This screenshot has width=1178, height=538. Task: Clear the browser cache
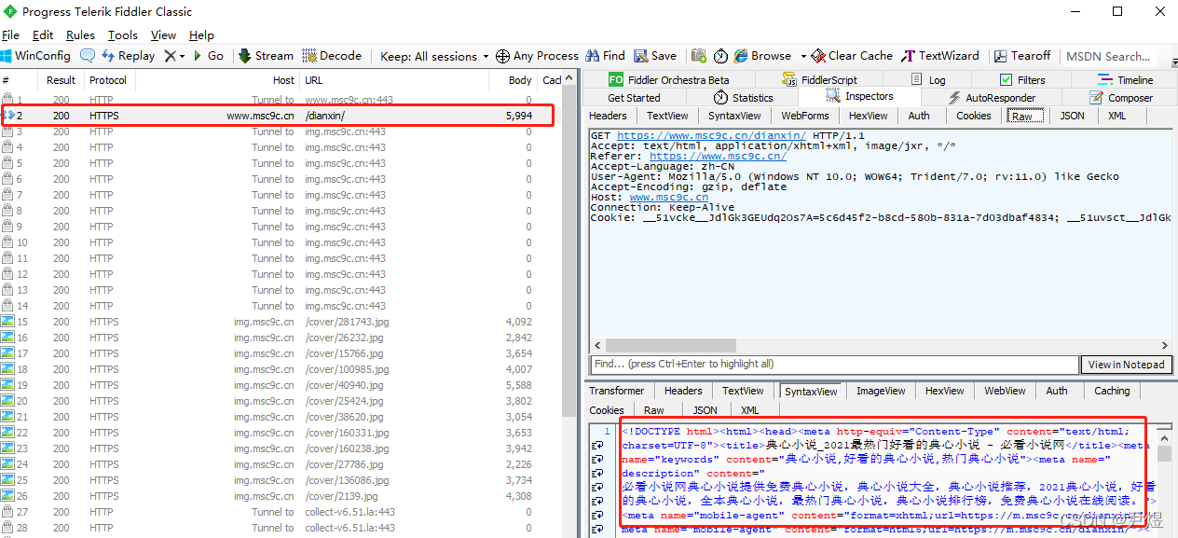(x=853, y=56)
